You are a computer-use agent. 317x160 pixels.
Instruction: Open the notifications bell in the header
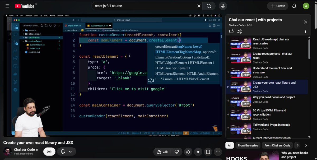point(294,6)
